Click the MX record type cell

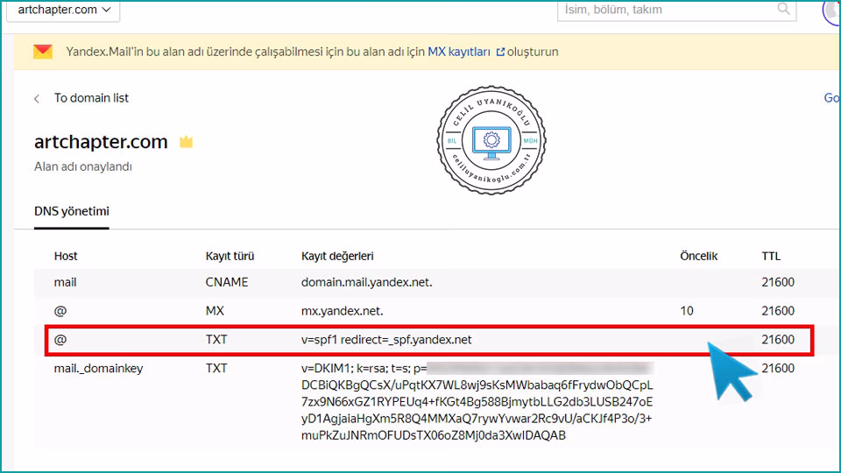click(216, 311)
